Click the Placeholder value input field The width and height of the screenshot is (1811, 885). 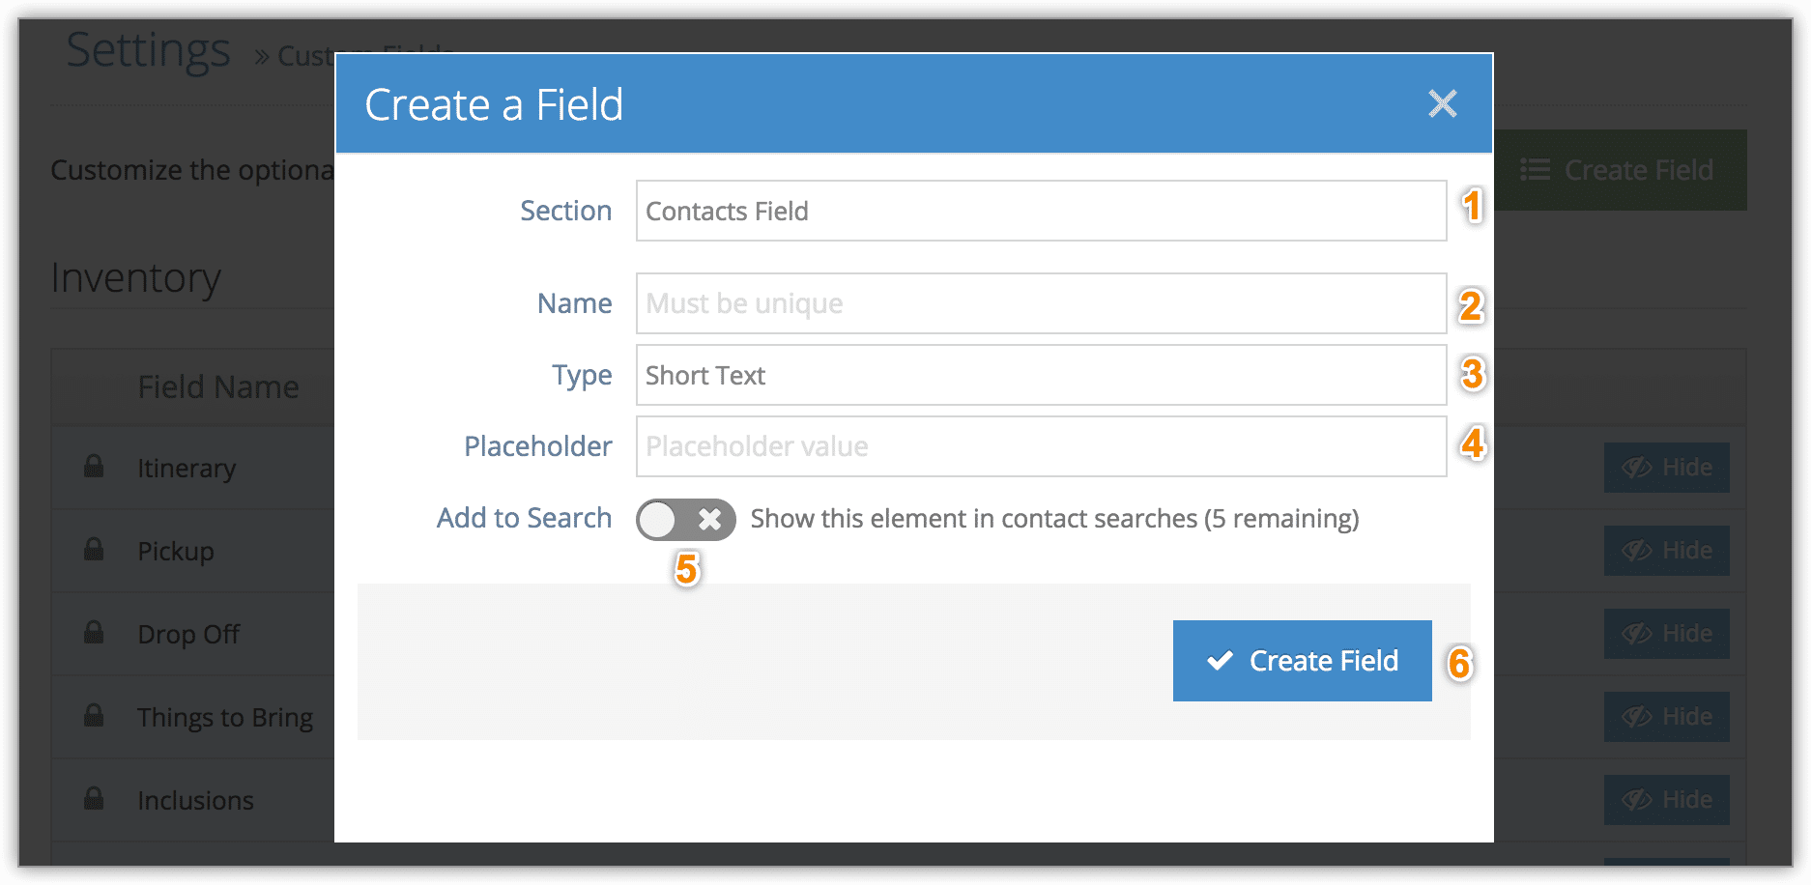1041,446
